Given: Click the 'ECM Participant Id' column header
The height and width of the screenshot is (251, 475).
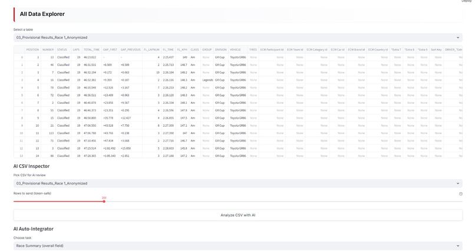Looking at the screenshot, I should [x=272, y=49].
